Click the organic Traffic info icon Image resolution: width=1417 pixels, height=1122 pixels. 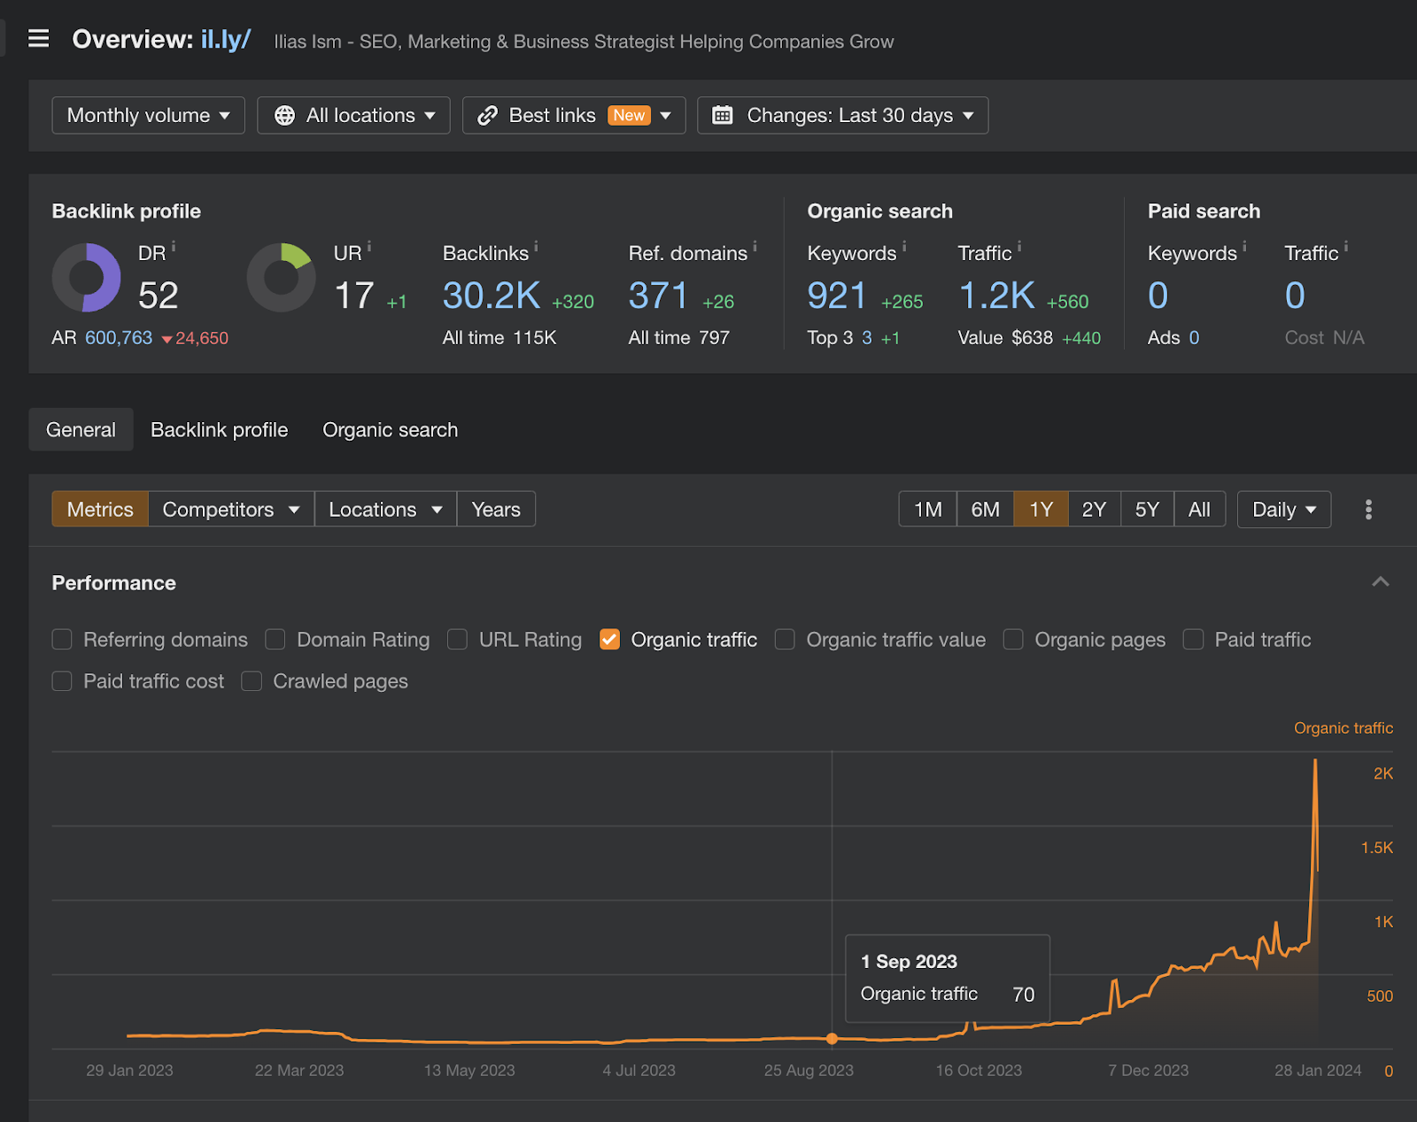click(x=1019, y=247)
